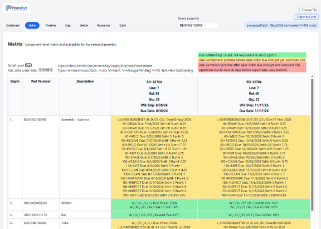This screenshot has height=229, width=321.
Task: Click the PriorsPart logo
Action: 17,8
